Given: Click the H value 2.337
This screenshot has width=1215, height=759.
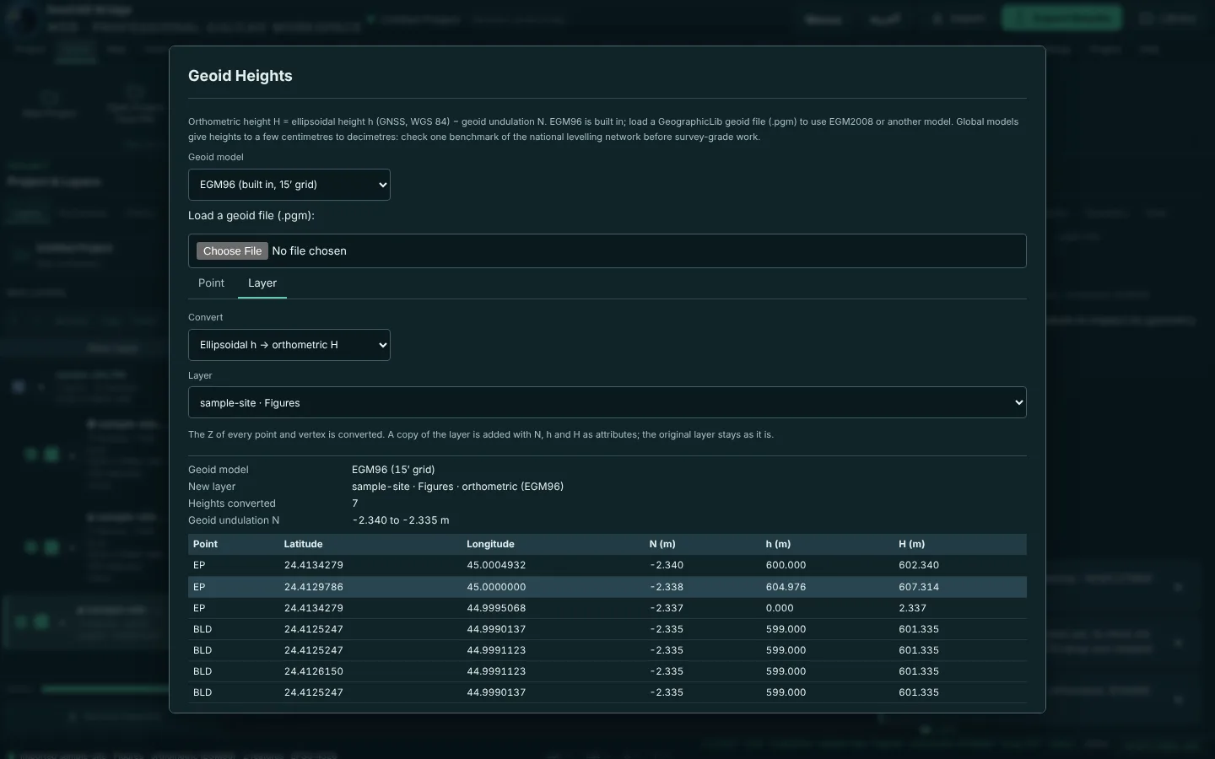Looking at the screenshot, I should (x=913, y=608).
